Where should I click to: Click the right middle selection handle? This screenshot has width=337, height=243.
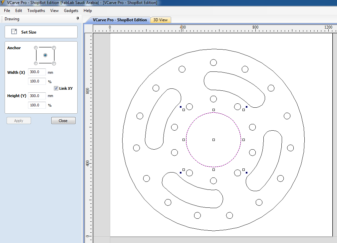pos(243,140)
